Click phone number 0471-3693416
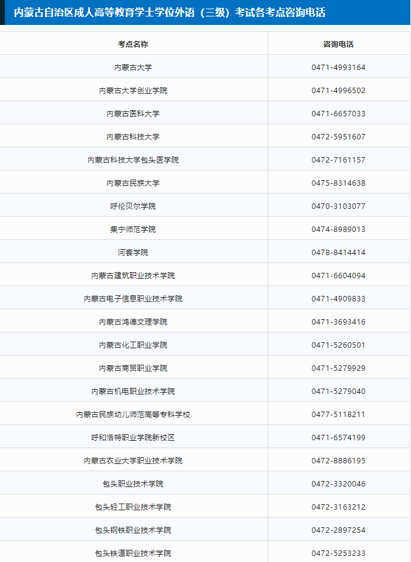 pos(338,321)
